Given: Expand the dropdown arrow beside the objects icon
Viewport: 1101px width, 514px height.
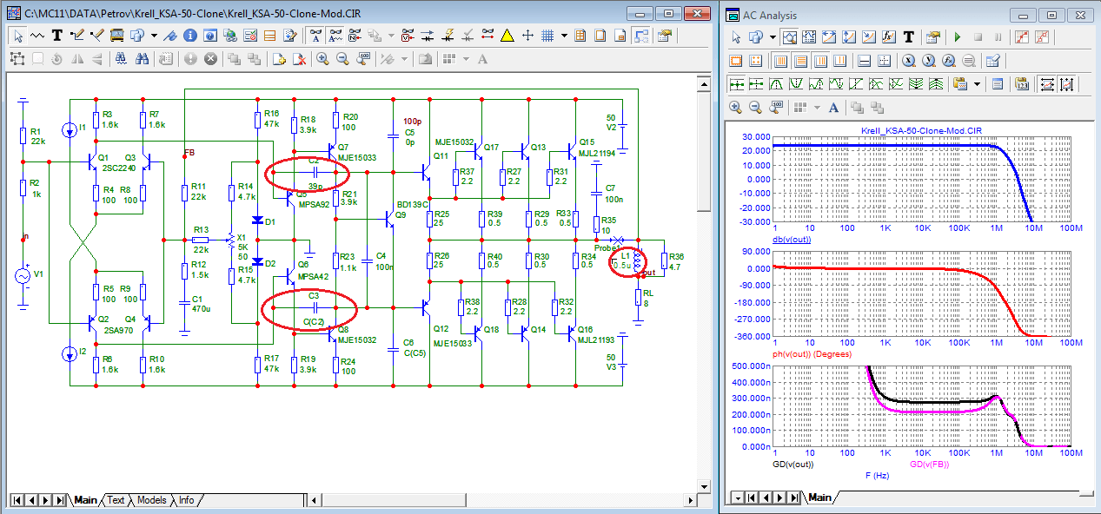Looking at the screenshot, I should tap(154, 36).
